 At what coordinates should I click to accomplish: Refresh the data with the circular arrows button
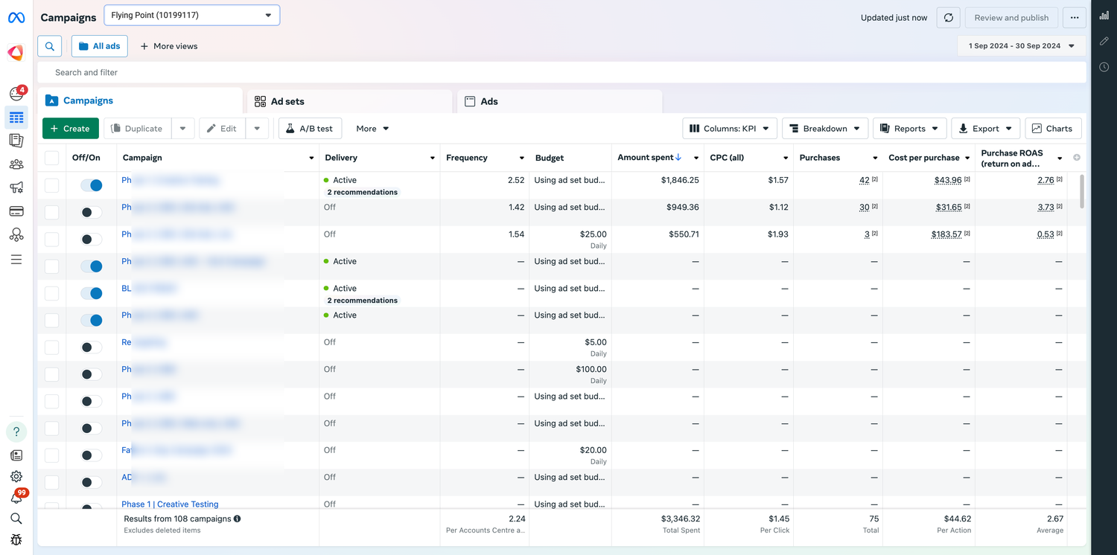948,18
